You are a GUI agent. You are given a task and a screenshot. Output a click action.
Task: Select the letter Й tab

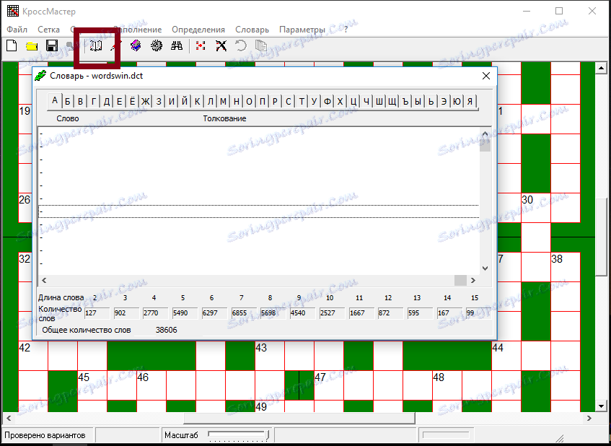(185, 102)
